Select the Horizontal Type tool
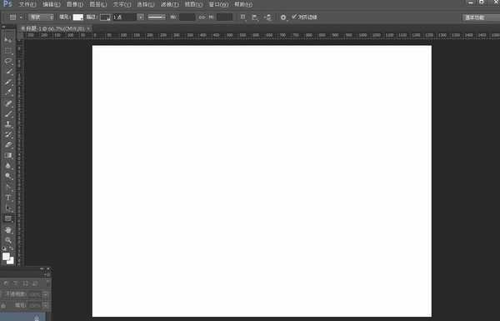Image resolution: width=500 pixels, height=321 pixels. [x=8, y=198]
